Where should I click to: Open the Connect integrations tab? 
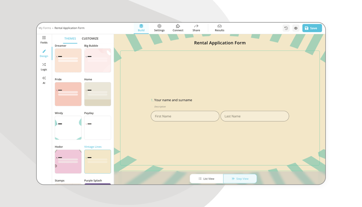(178, 28)
